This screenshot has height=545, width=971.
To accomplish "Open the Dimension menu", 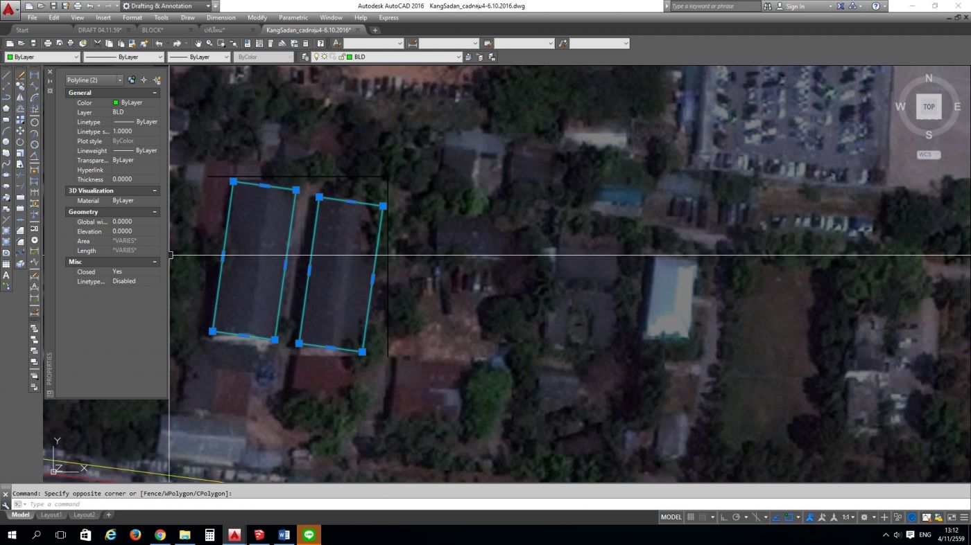I will pos(221,18).
